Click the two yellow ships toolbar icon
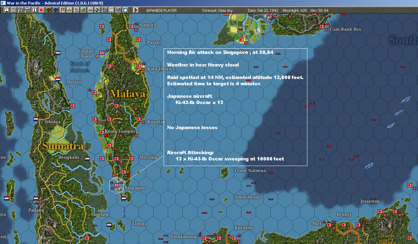Screen dimensions: 418x244 76,10
